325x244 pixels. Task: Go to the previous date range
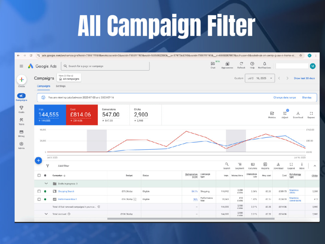click(279, 78)
